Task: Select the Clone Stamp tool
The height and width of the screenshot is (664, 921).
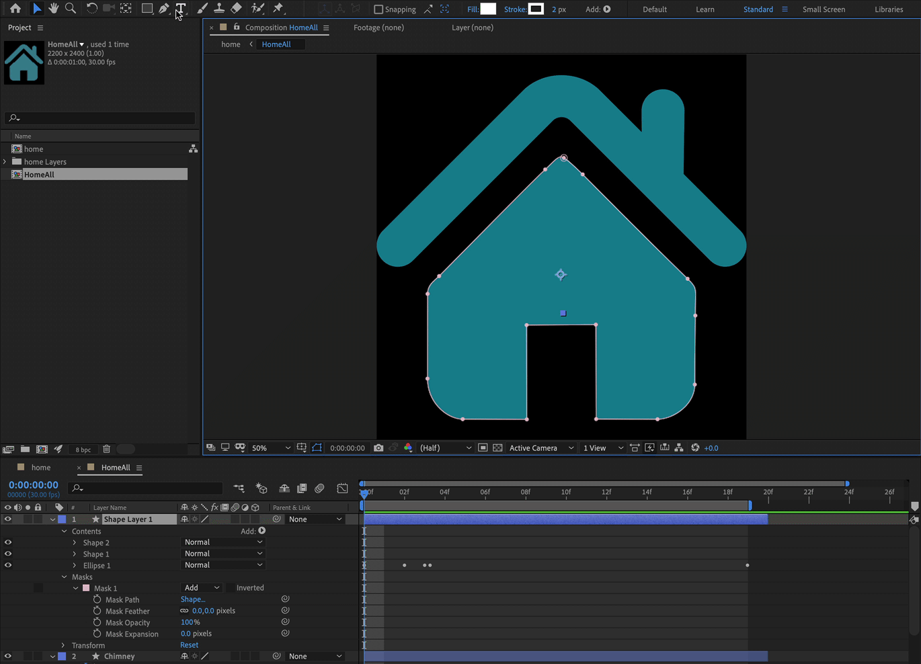Action: [219, 9]
